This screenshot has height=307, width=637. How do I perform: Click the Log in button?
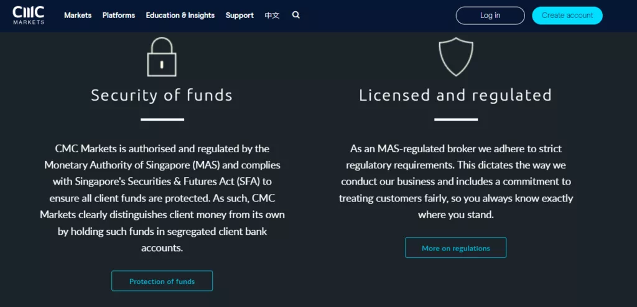[x=490, y=16]
